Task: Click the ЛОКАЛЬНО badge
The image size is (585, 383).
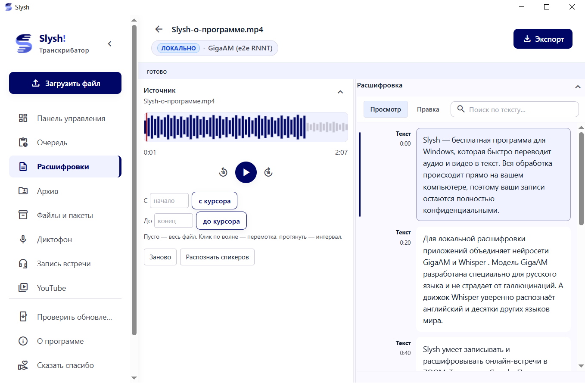Action: [x=179, y=48]
